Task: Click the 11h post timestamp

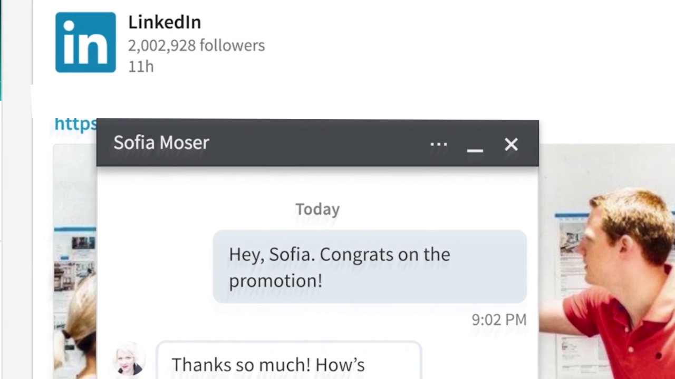Action: point(141,67)
